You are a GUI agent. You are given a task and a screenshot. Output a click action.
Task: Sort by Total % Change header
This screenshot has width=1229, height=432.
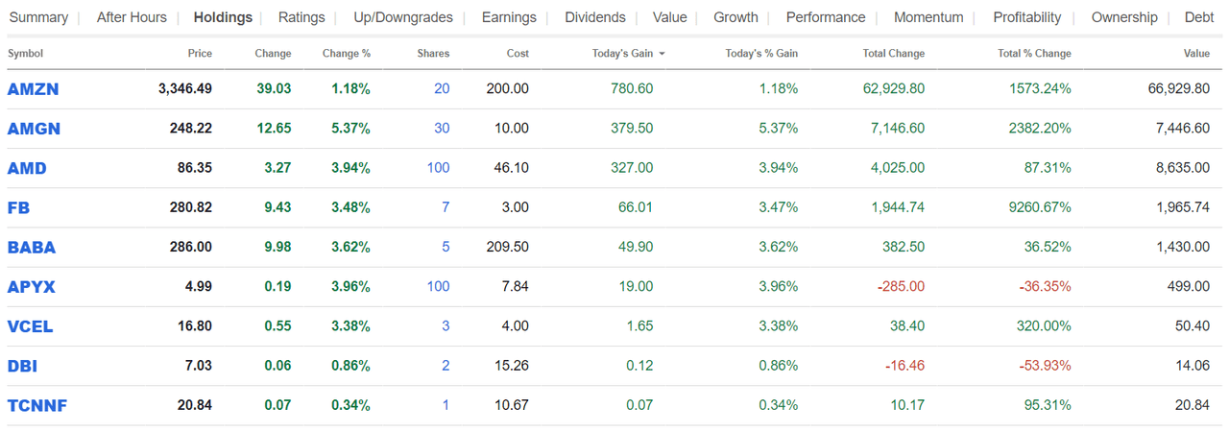point(1034,54)
